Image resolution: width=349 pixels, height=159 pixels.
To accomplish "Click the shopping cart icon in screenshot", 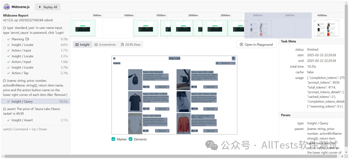I will (x=233, y=58).
